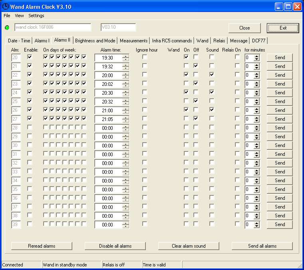The image size is (304, 270).
Task: Open the File menu
Action: pyautogui.click(x=7, y=16)
